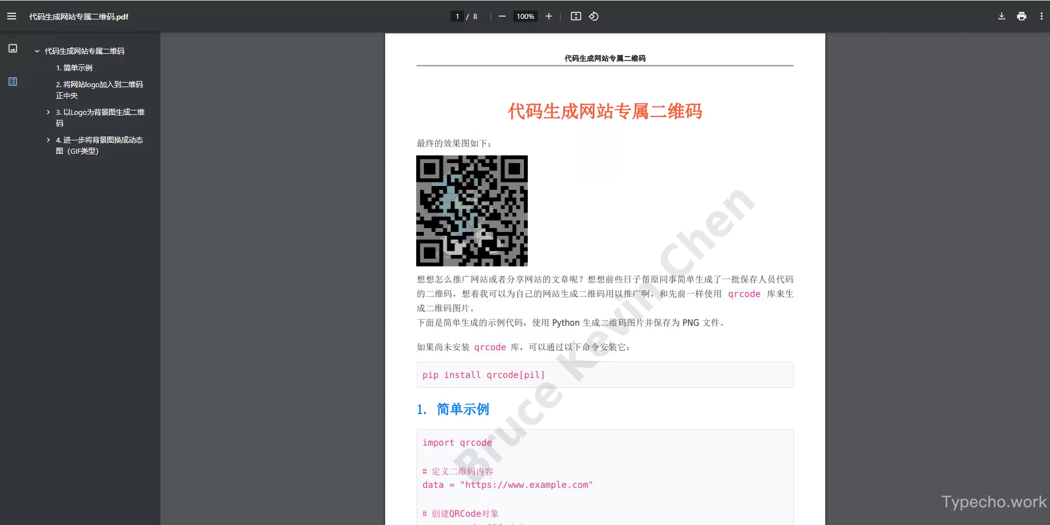Screen dimensions: 1050x525
Task: Jump to 1. 简单示例 via the outline
Action: [x=74, y=68]
